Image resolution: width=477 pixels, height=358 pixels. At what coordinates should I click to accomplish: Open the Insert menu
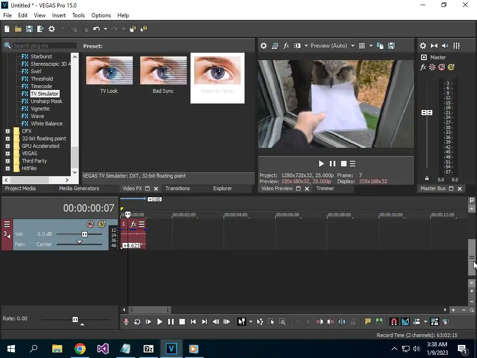pyautogui.click(x=59, y=15)
